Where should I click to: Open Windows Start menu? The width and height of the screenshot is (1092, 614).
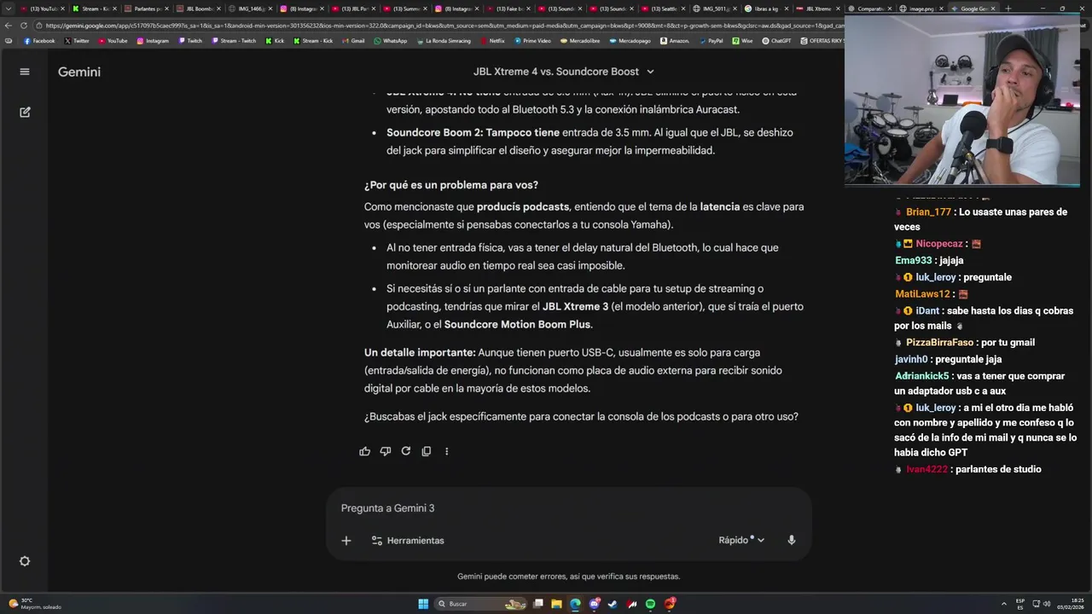423,604
